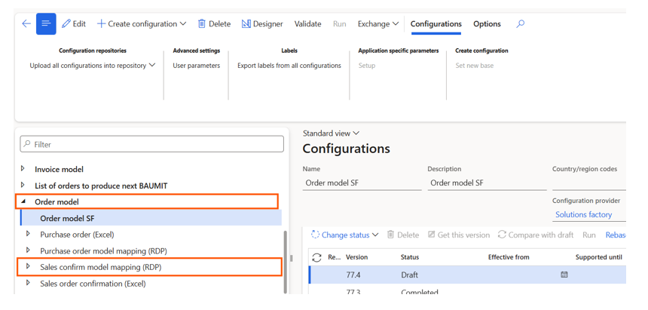
Task: Open the Change status dropdown
Action: coord(344,235)
